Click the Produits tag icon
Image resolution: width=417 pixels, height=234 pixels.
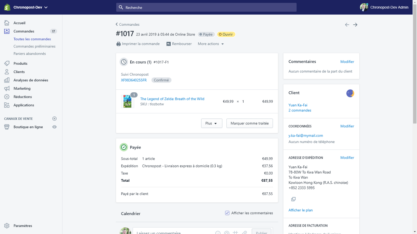(7, 63)
